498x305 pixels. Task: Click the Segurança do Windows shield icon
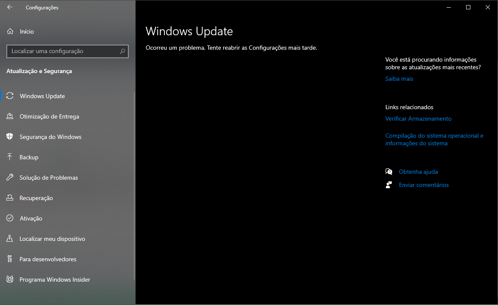coord(10,136)
